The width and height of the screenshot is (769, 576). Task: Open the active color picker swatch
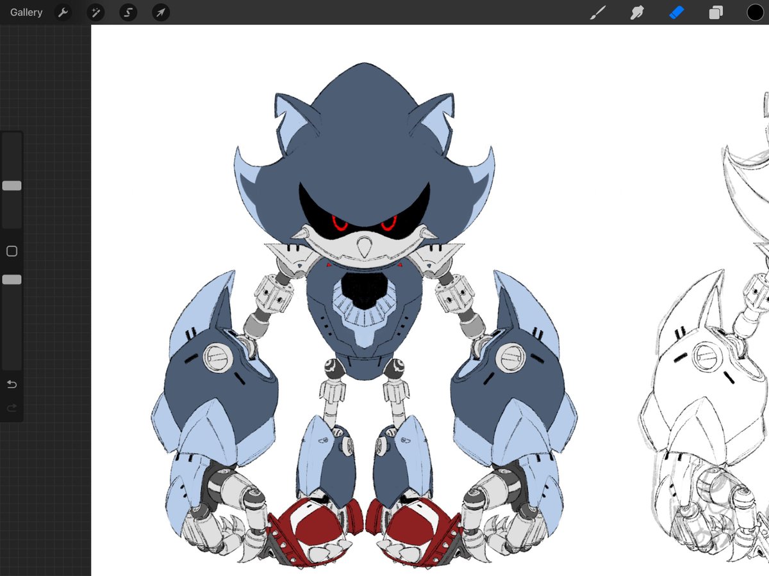pyautogui.click(x=755, y=12)
